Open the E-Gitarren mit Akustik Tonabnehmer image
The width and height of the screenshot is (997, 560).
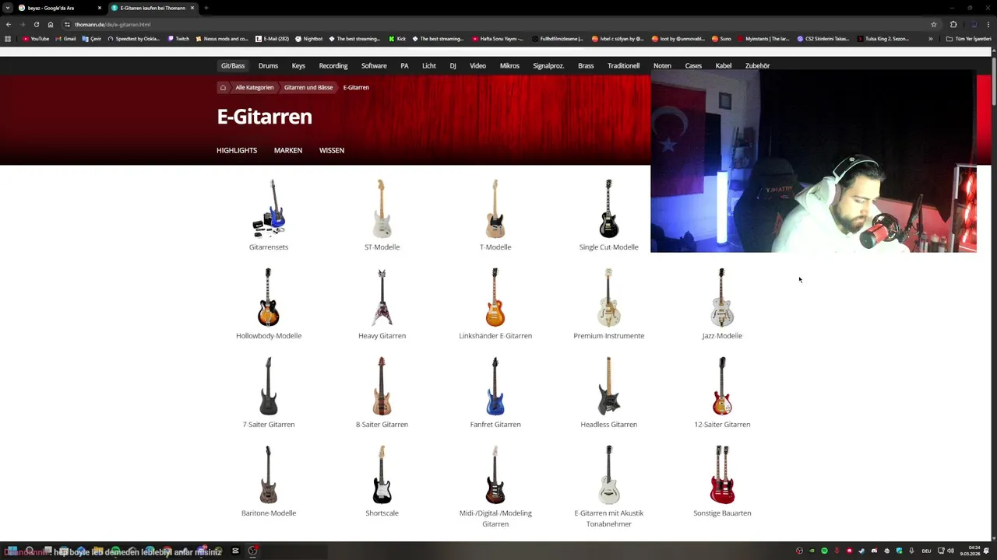608,474
